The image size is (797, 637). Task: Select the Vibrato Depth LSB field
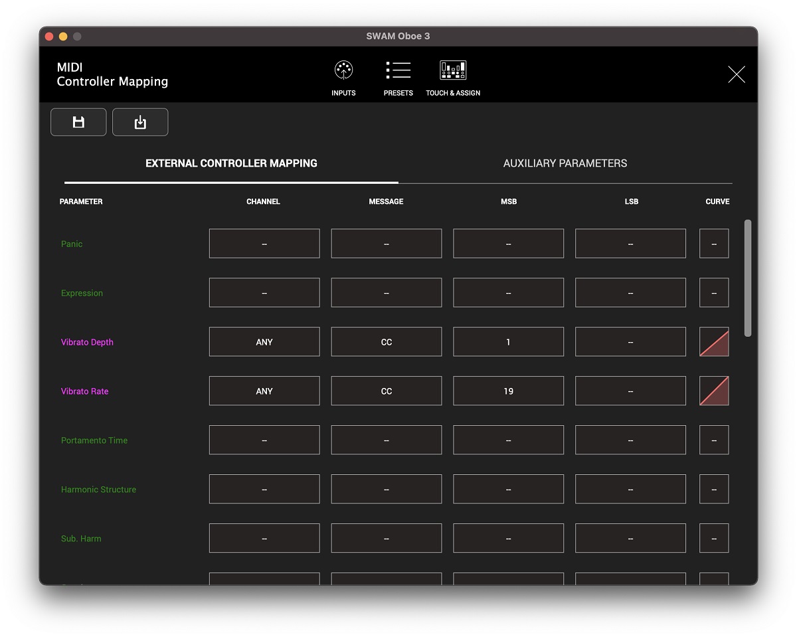tap(630, 342)
